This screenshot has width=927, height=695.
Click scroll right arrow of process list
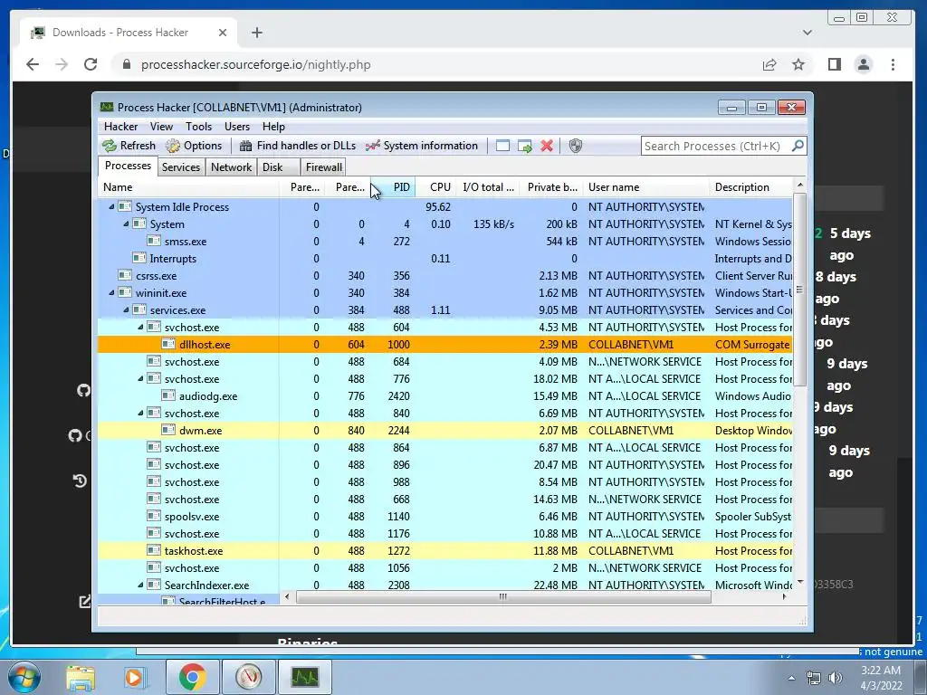click(785, 597)
